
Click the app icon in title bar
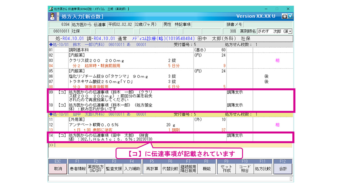point(51,9)
